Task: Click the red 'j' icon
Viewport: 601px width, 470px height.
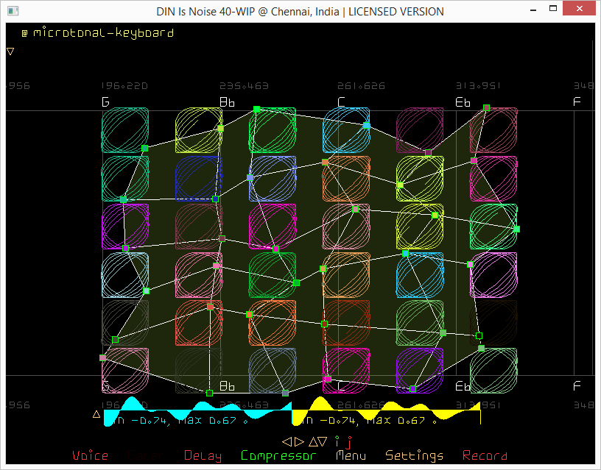Action: tap(349, 442)
